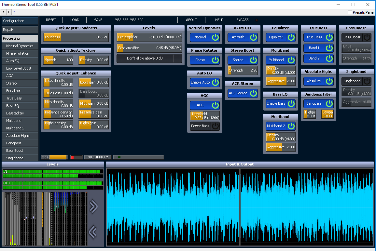Toggle the Stereo boost power button
Image resolution: width=376 pixels, height=251 pixels.
coord(253,60)
